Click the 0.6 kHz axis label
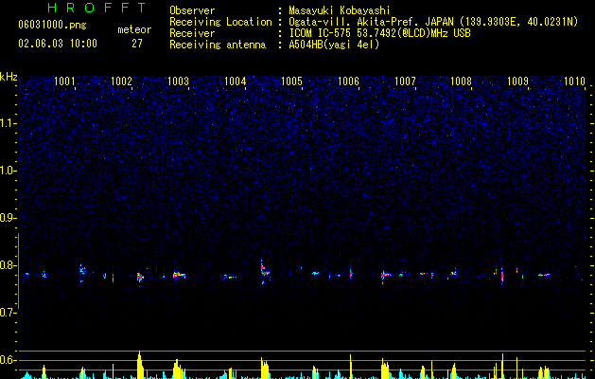595x379 pixels. [7, 360]
